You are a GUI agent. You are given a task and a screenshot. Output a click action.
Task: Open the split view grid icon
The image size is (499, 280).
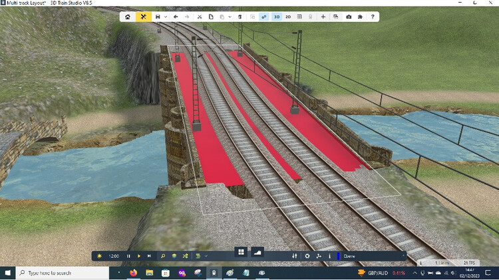pos(299,17)
